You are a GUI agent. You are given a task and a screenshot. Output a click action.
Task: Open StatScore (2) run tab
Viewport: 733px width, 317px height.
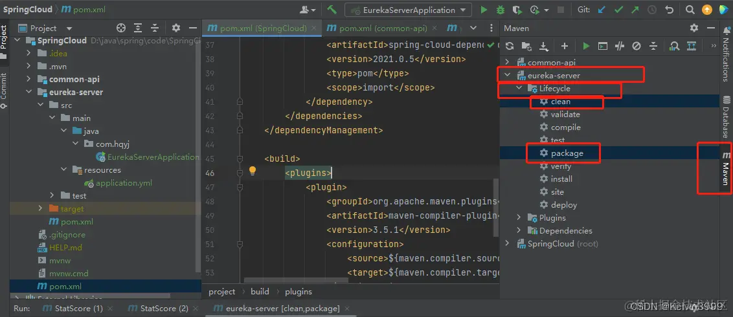pyautogui.click(x=164, y=308)
